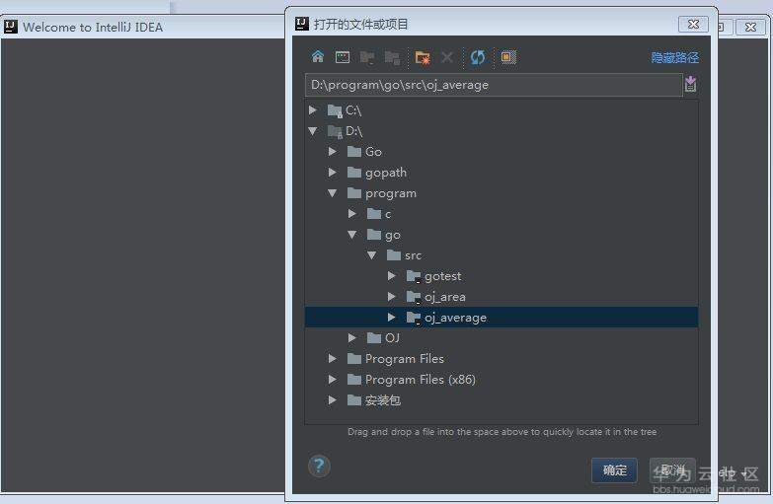Create a New Folder via toolbar icon

(x=423, y=57)
